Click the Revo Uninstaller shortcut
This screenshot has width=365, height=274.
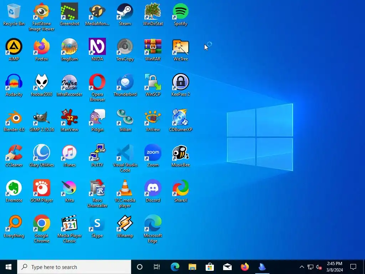coord(97,188)
